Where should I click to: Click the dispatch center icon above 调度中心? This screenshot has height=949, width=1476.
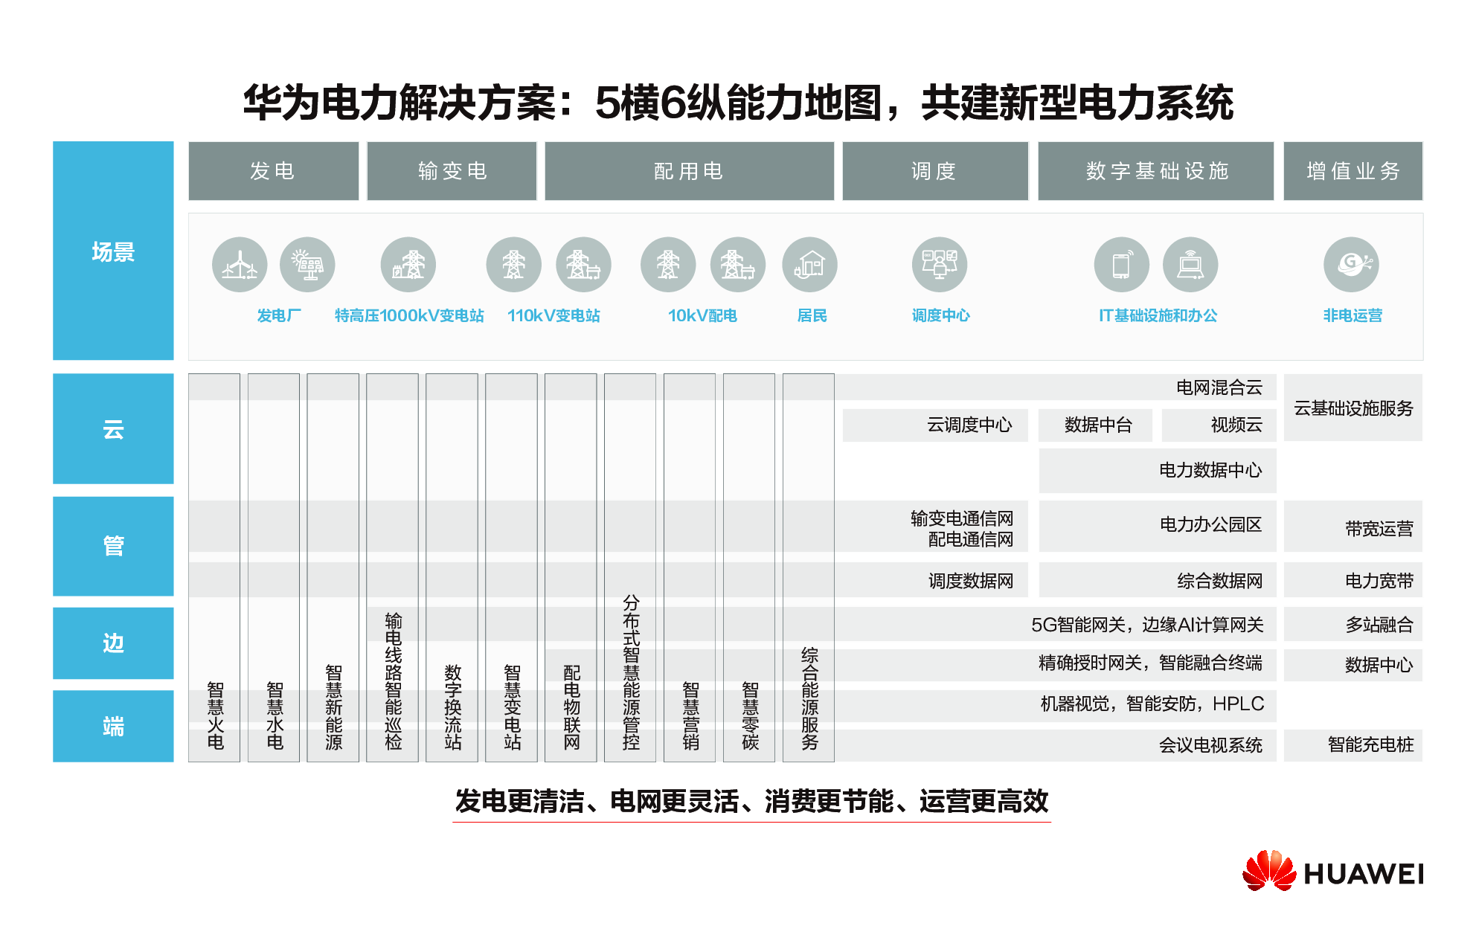point(940,265)
